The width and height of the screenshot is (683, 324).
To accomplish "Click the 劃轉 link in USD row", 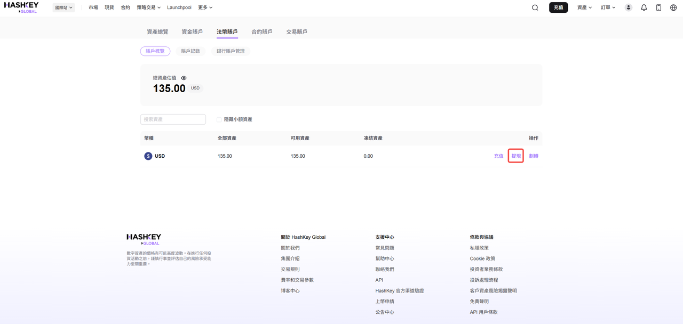I will pos(534,156).
